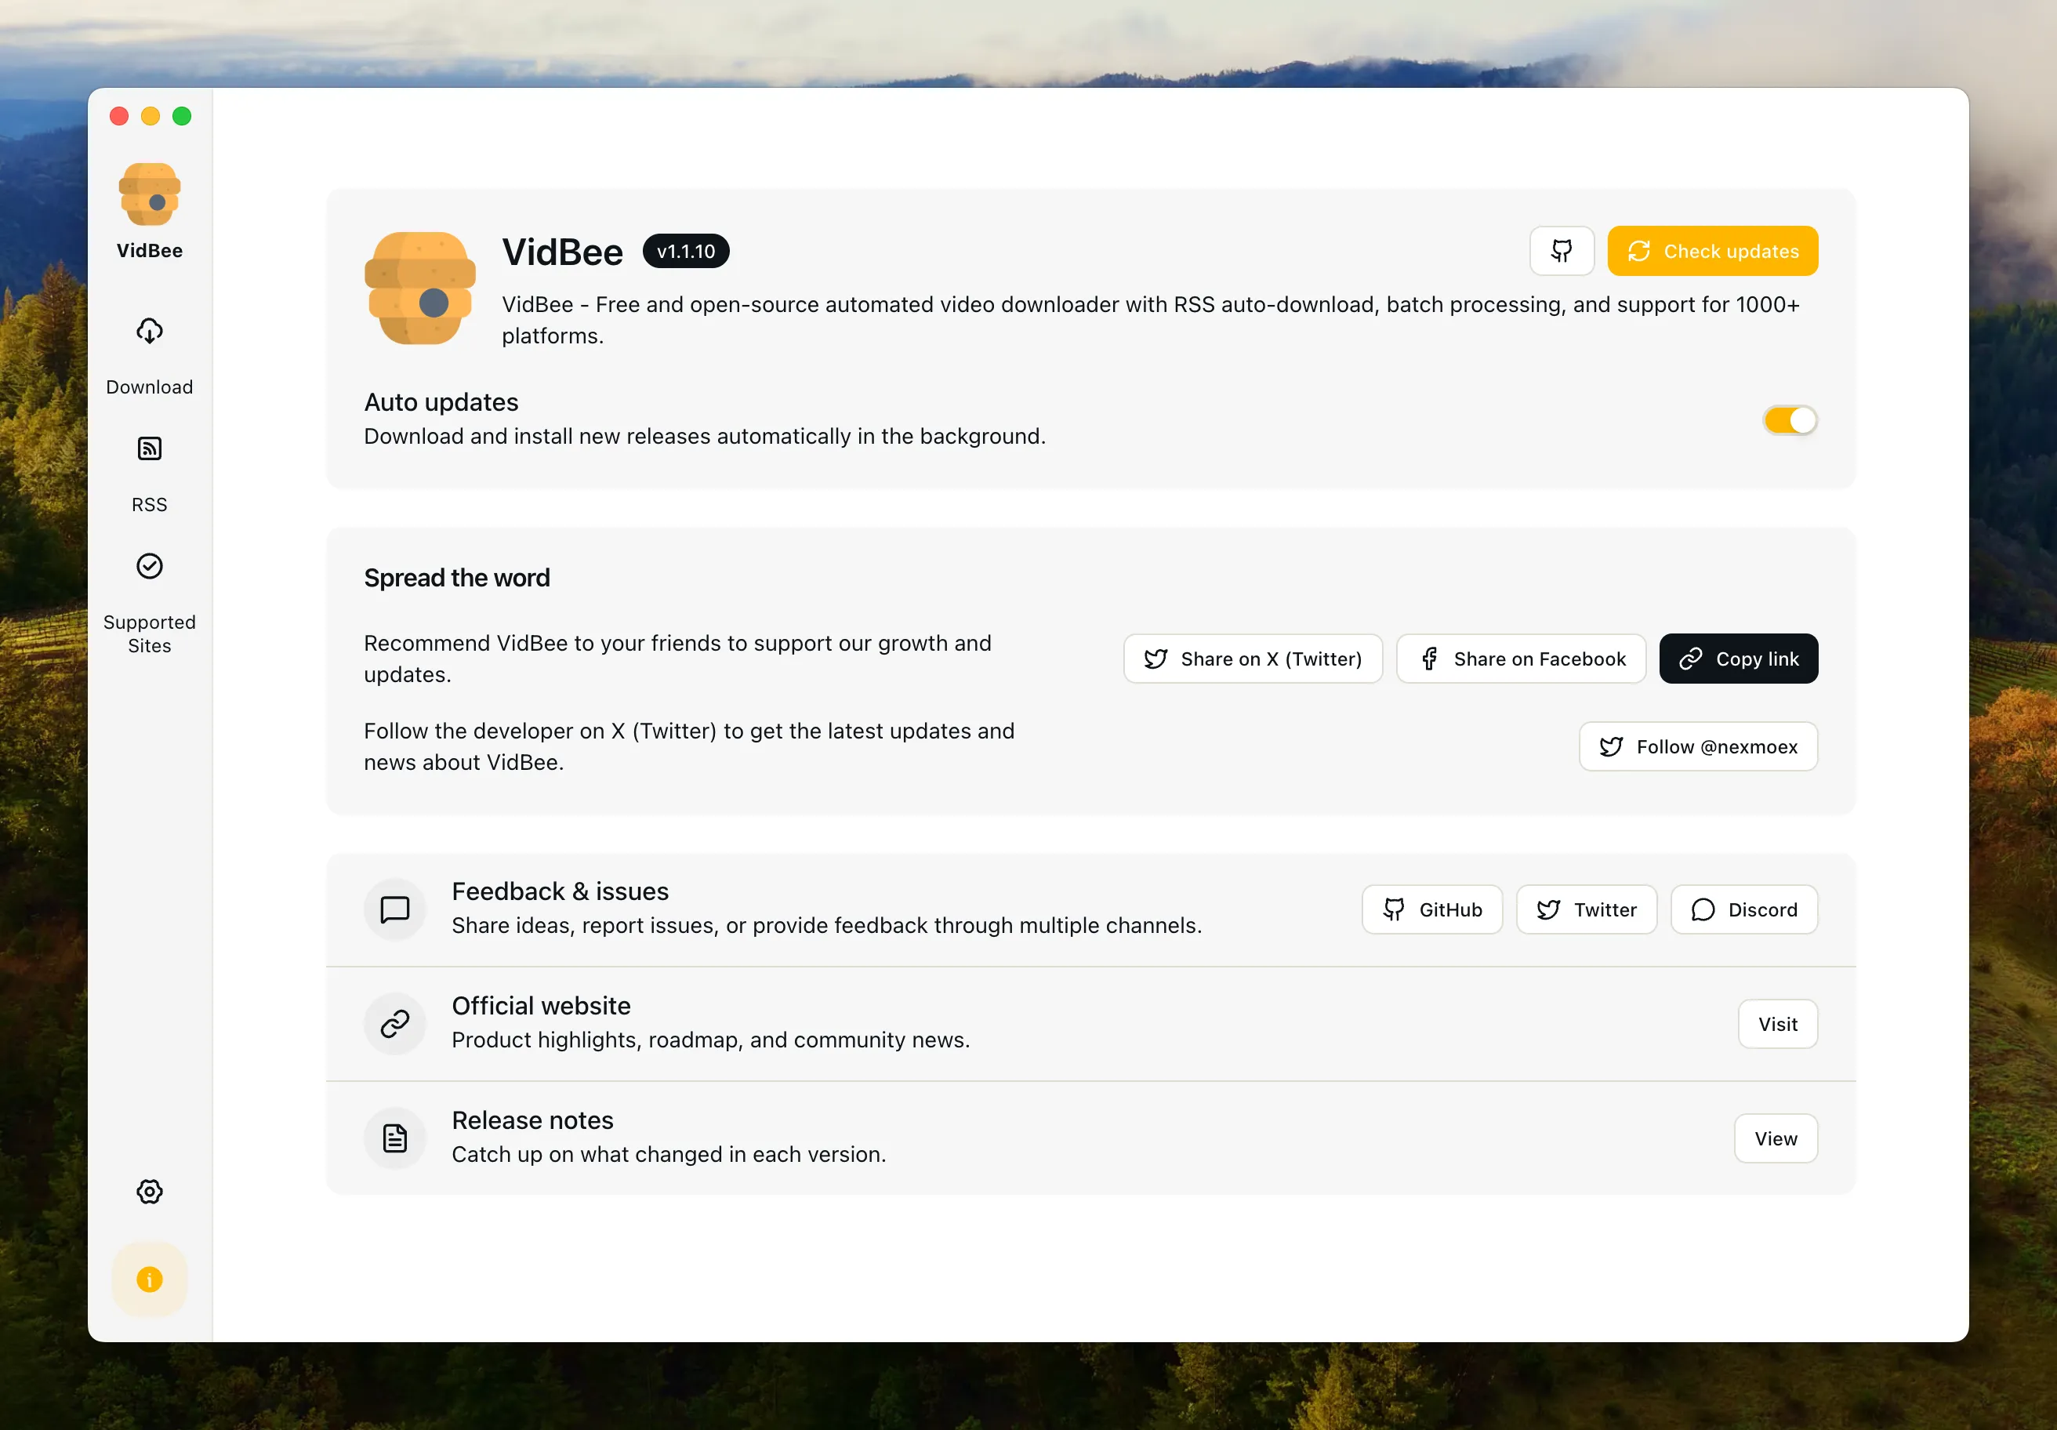
Task: Open settings gear in sidebar
Action: [150, 1191]
